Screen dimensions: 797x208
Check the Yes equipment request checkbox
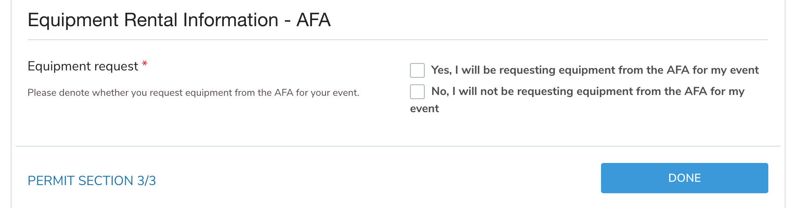417,70
